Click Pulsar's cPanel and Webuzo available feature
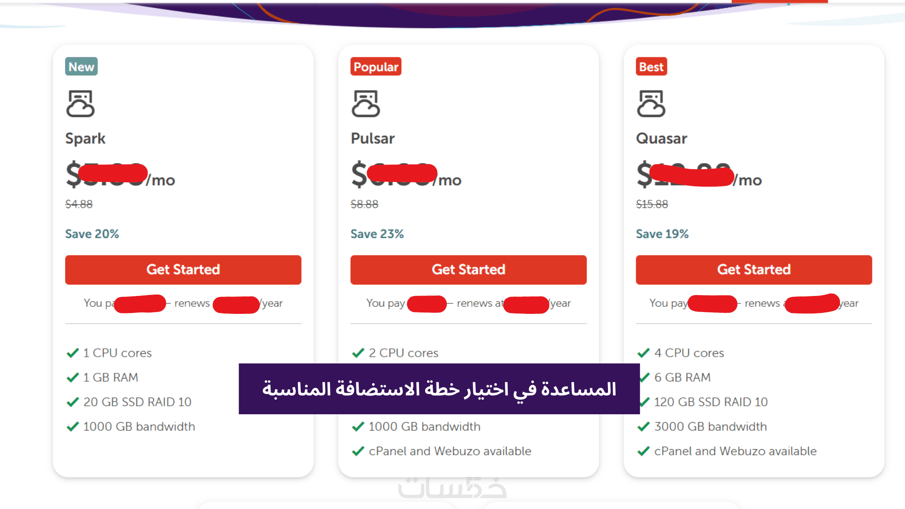905x509 pixels. (x=450, y=451)
